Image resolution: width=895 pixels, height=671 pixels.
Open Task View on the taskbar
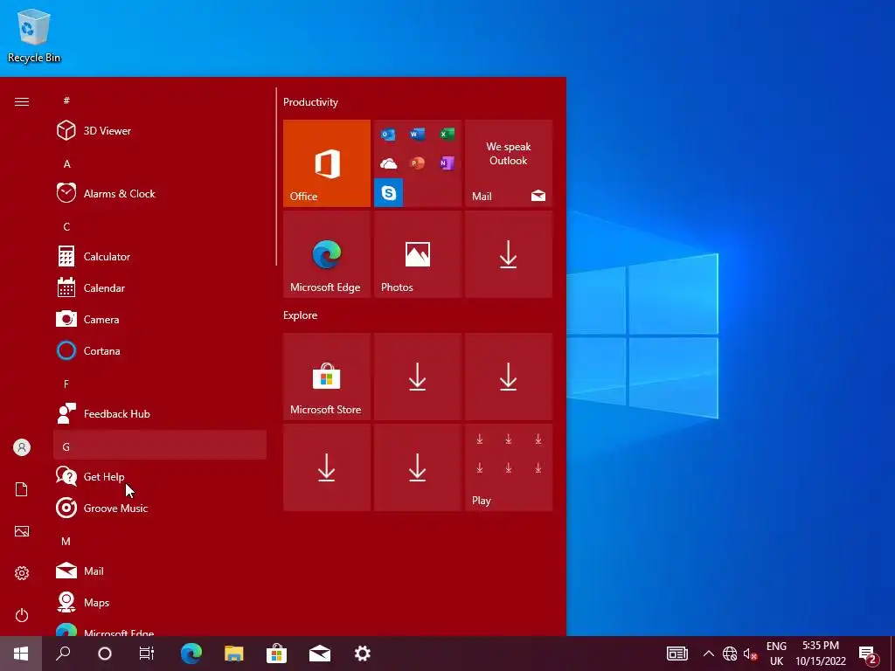pyautogui.click(x=147, y=654)
